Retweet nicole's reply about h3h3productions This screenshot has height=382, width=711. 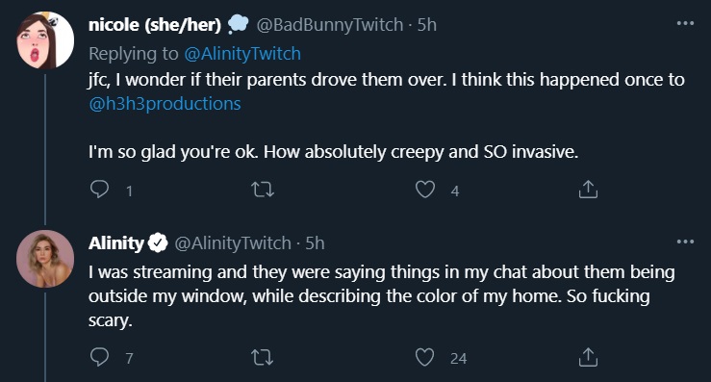263,190
